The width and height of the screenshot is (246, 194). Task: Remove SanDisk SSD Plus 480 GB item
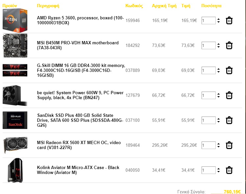(229, 120)
